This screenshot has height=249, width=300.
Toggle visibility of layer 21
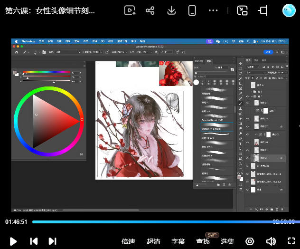(x=247, y=150)
